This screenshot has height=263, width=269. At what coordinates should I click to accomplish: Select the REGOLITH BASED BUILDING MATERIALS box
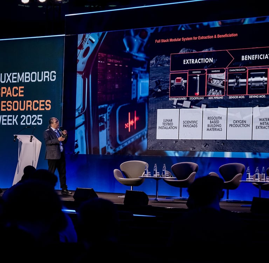[214, 124]
